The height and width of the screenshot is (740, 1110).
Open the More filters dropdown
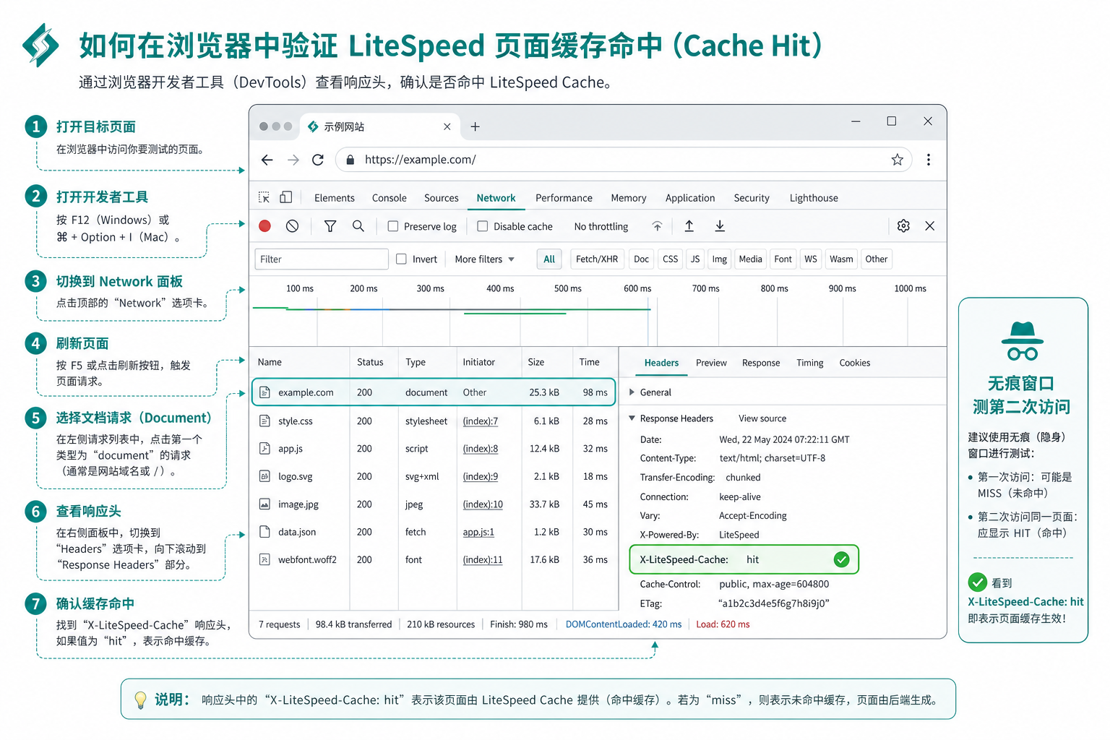pos(485,259)
